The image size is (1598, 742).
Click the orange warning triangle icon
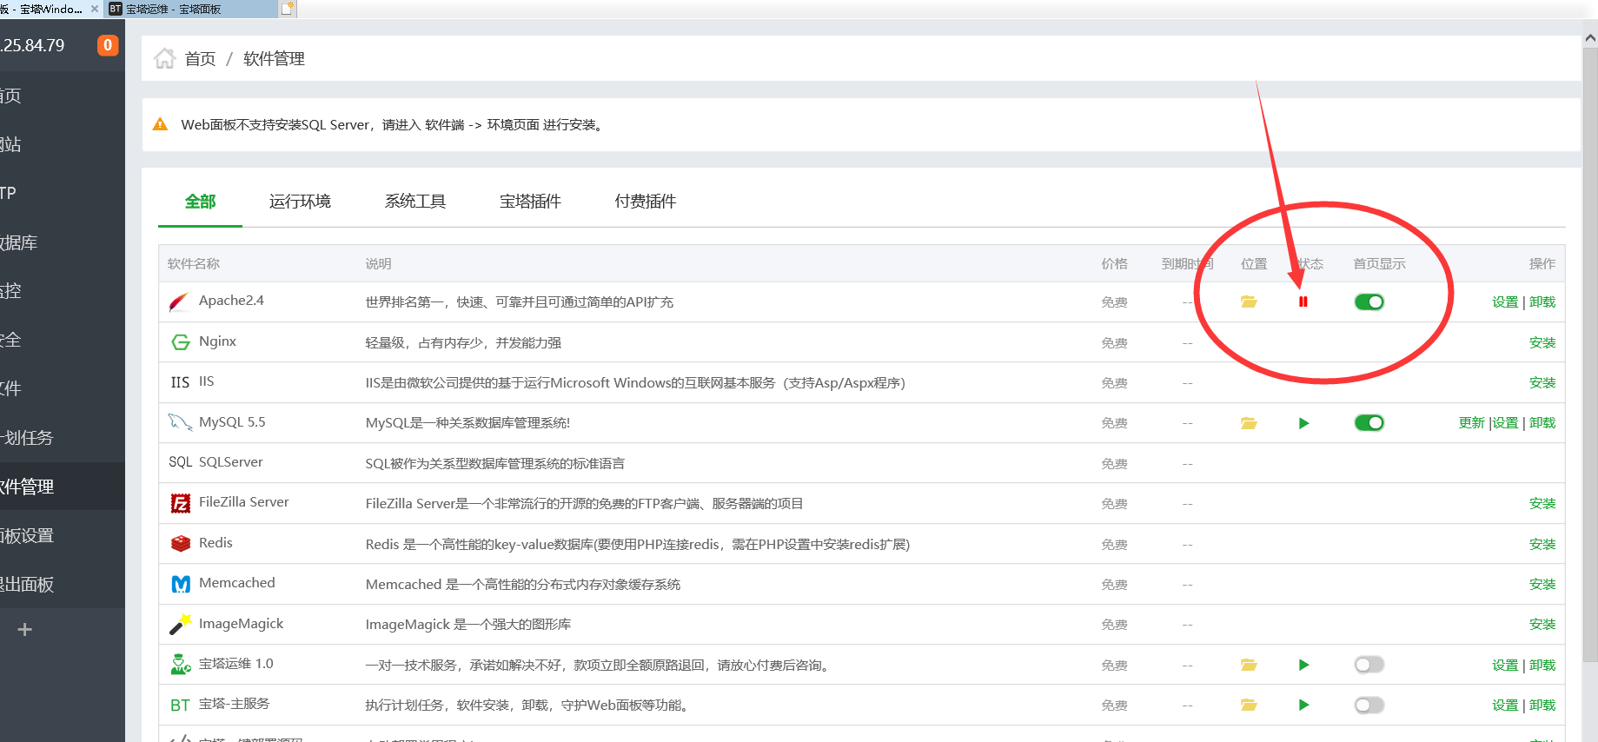160,124
